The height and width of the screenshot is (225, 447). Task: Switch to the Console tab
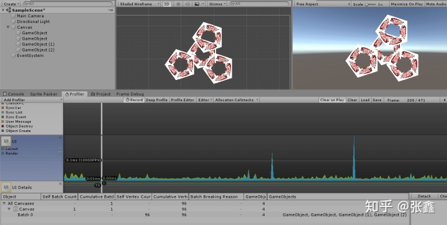click(14, 94)
